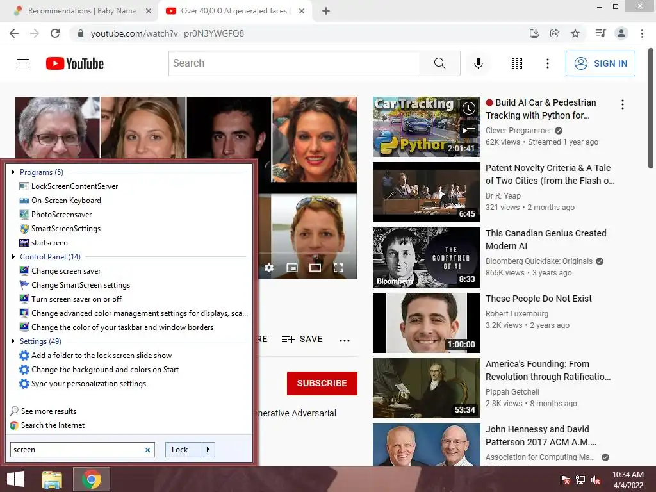This screenshot has height=492, width=656.
Task: Open Action Center flag in tray
Action: pyautogui.click(x=564, y=480)
